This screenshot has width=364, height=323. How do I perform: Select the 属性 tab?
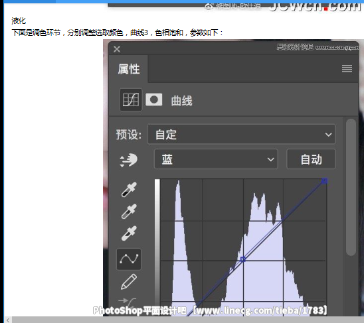click(129, 69)
